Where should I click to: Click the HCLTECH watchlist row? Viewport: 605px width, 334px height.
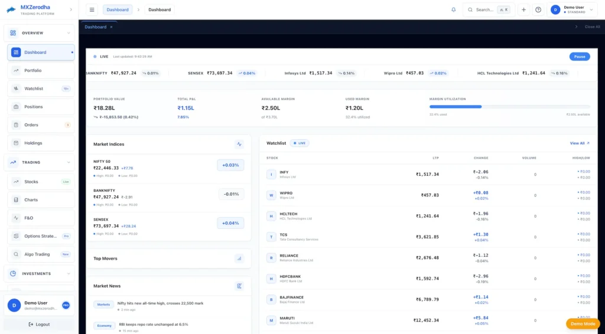click(428, 216)
